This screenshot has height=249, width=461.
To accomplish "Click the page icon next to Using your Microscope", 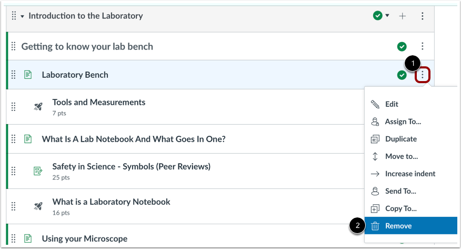I will (x=28, y=239).
